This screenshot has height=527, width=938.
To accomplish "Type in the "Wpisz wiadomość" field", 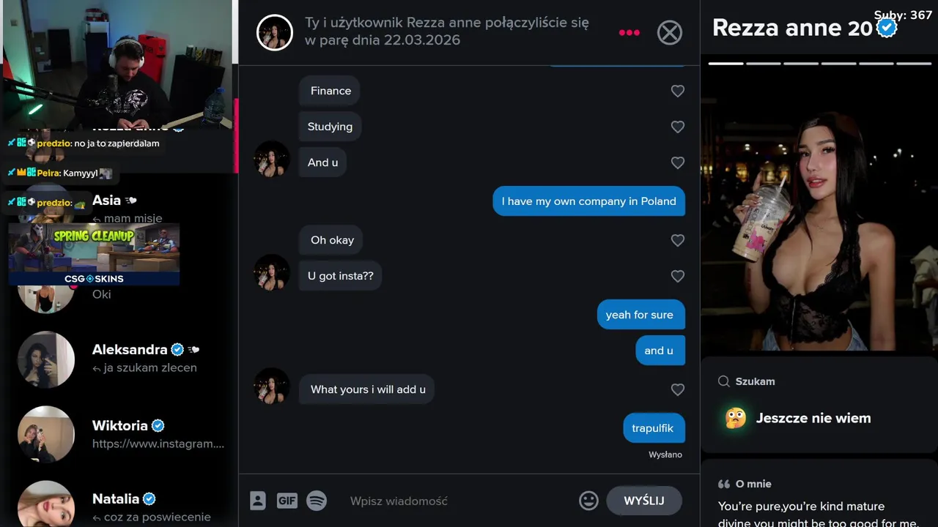I will (454, 501).
